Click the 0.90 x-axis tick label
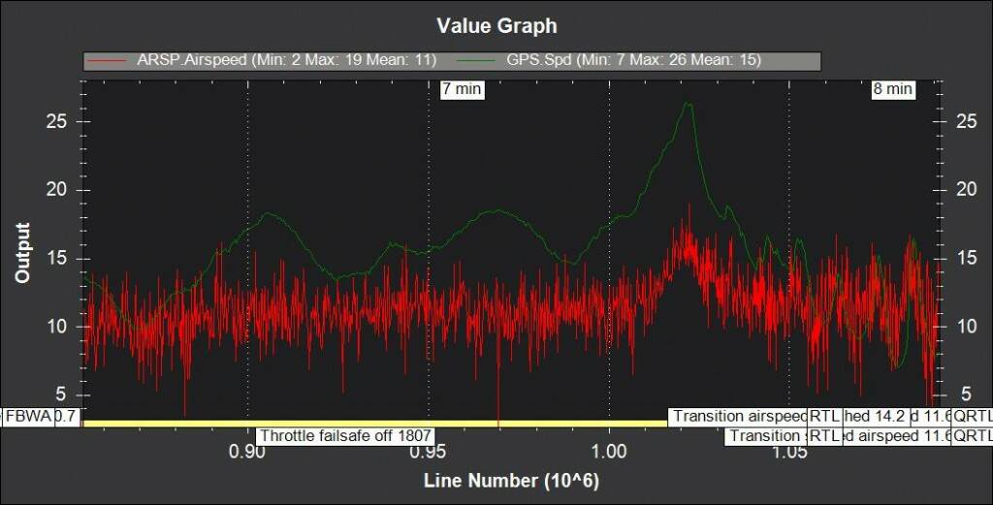Screen dimensions: 993x505 pyautogui.click(x=247, y=454)
